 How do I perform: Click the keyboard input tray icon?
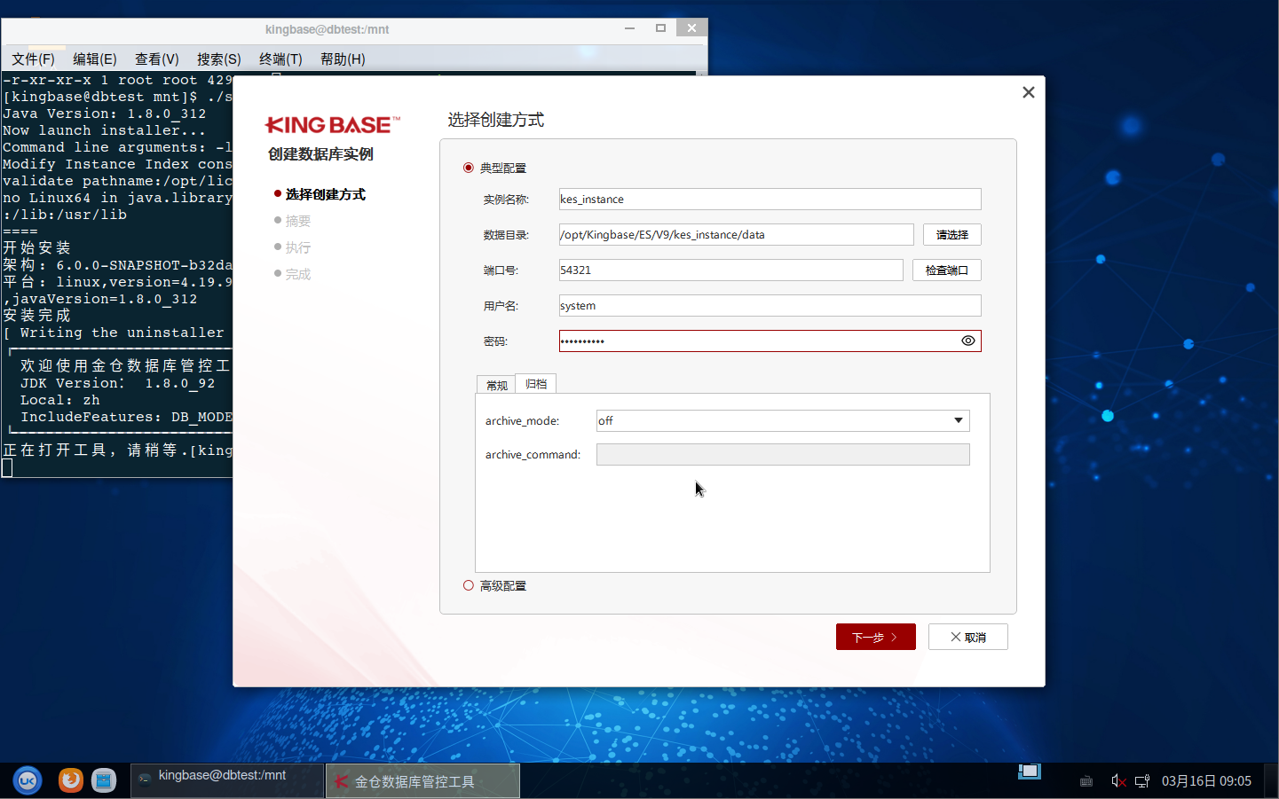(1086, 781)
